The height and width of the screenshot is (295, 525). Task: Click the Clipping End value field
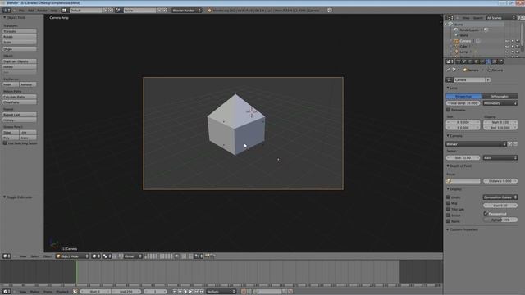tap(500, 128)
